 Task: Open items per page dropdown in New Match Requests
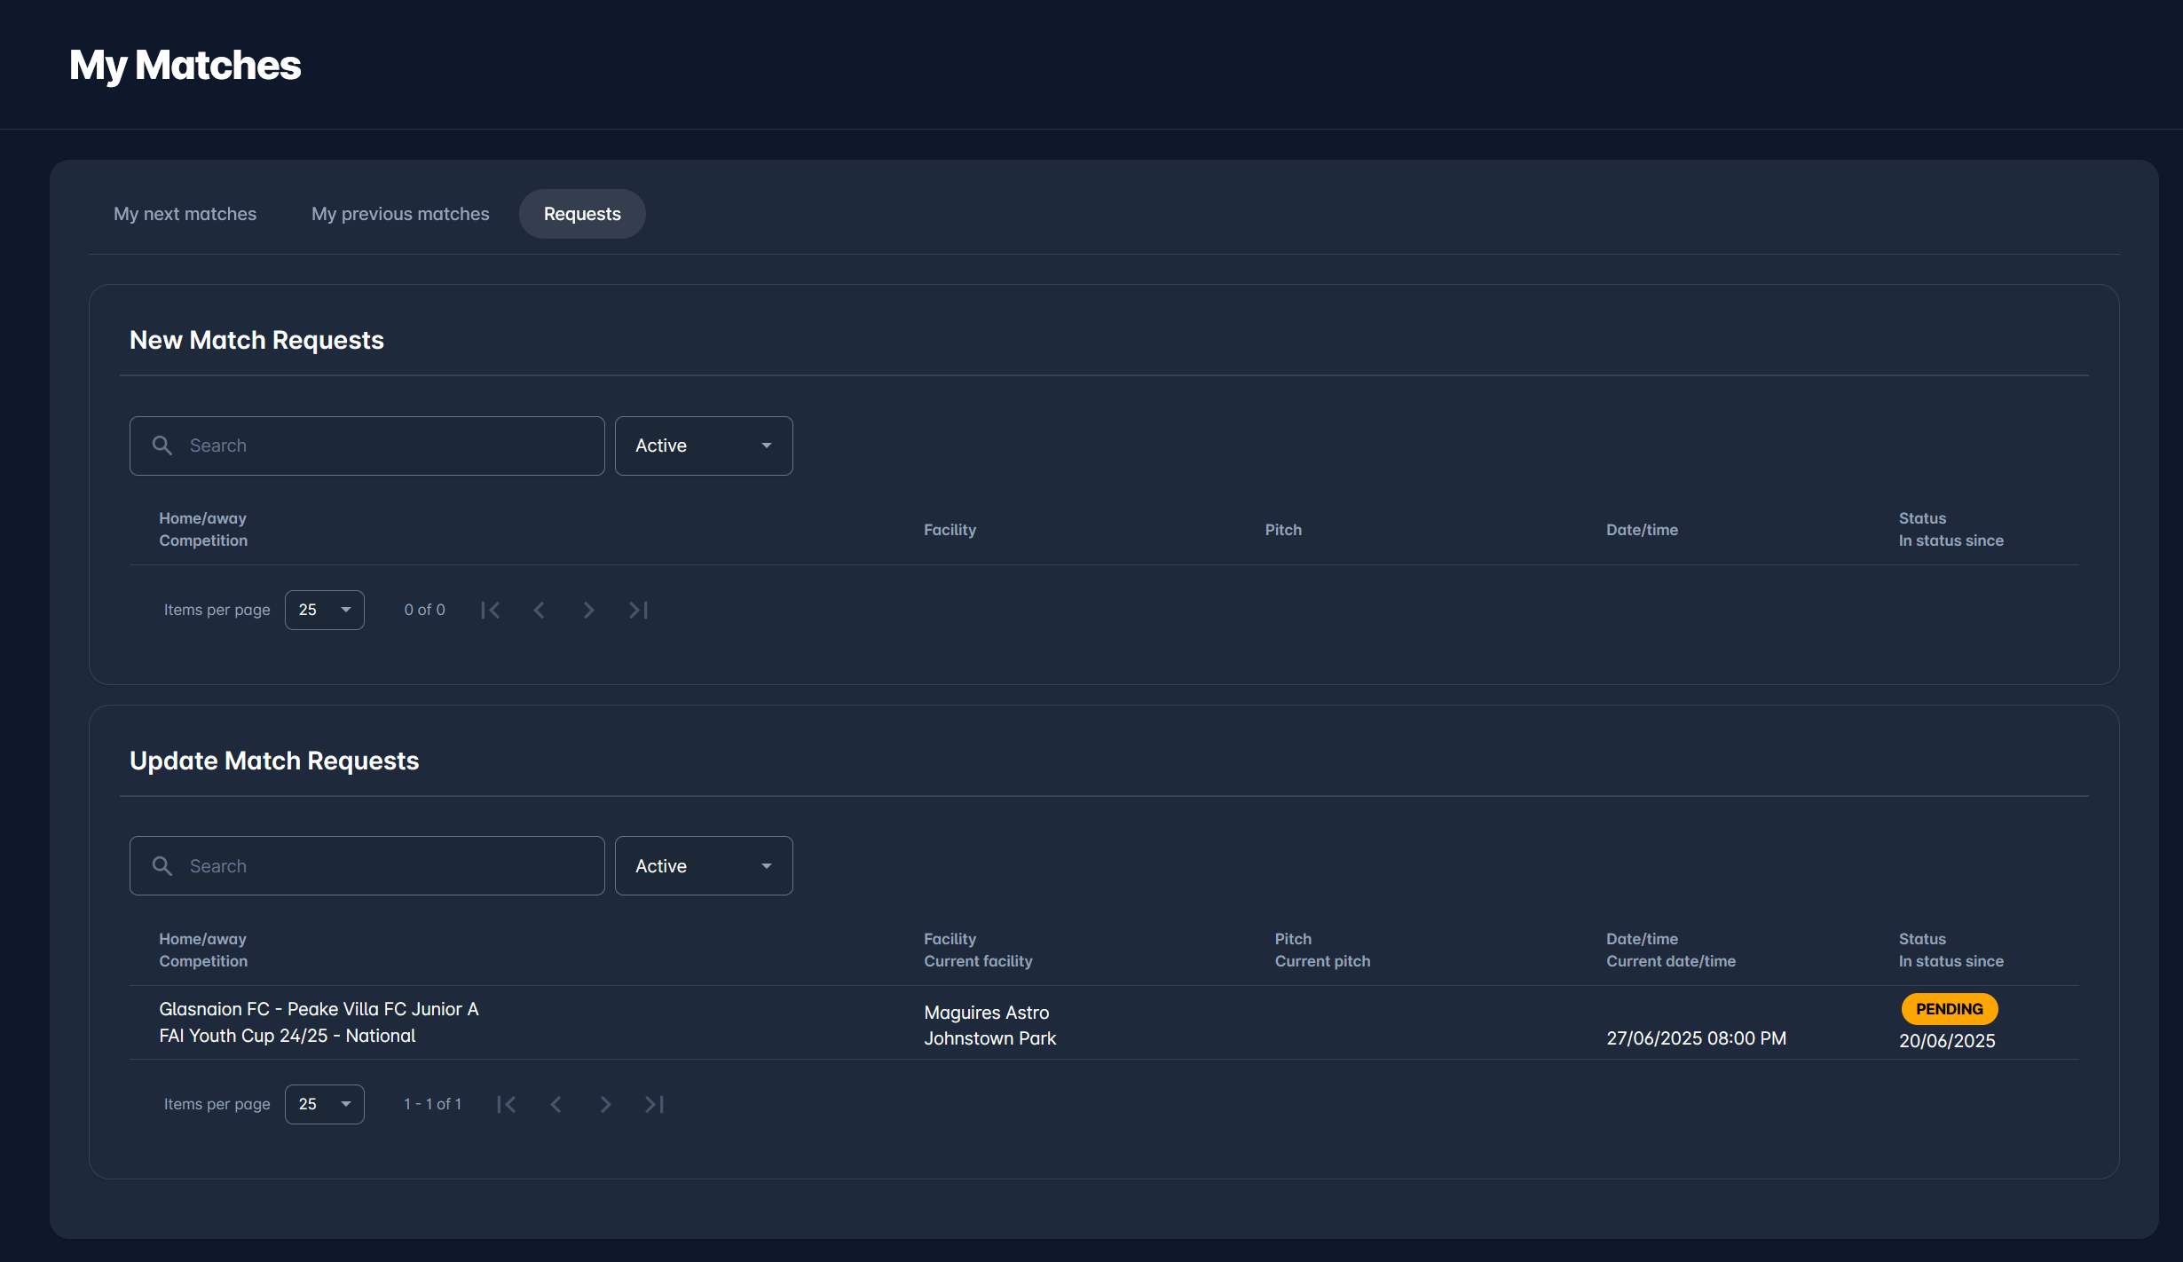click(324, 610)
